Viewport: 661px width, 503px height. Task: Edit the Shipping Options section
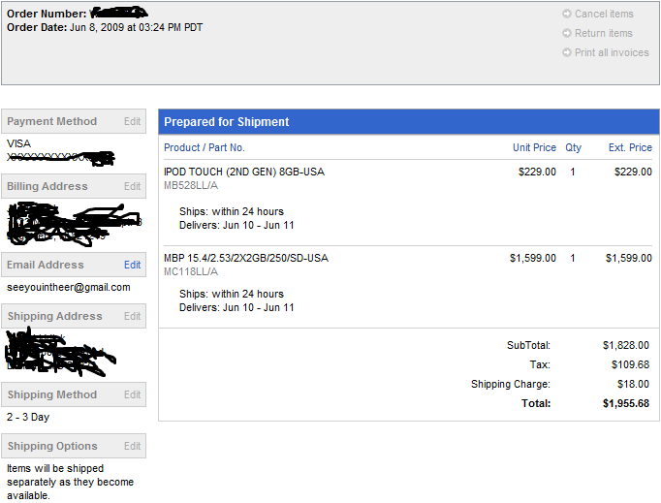click(132, 446)
